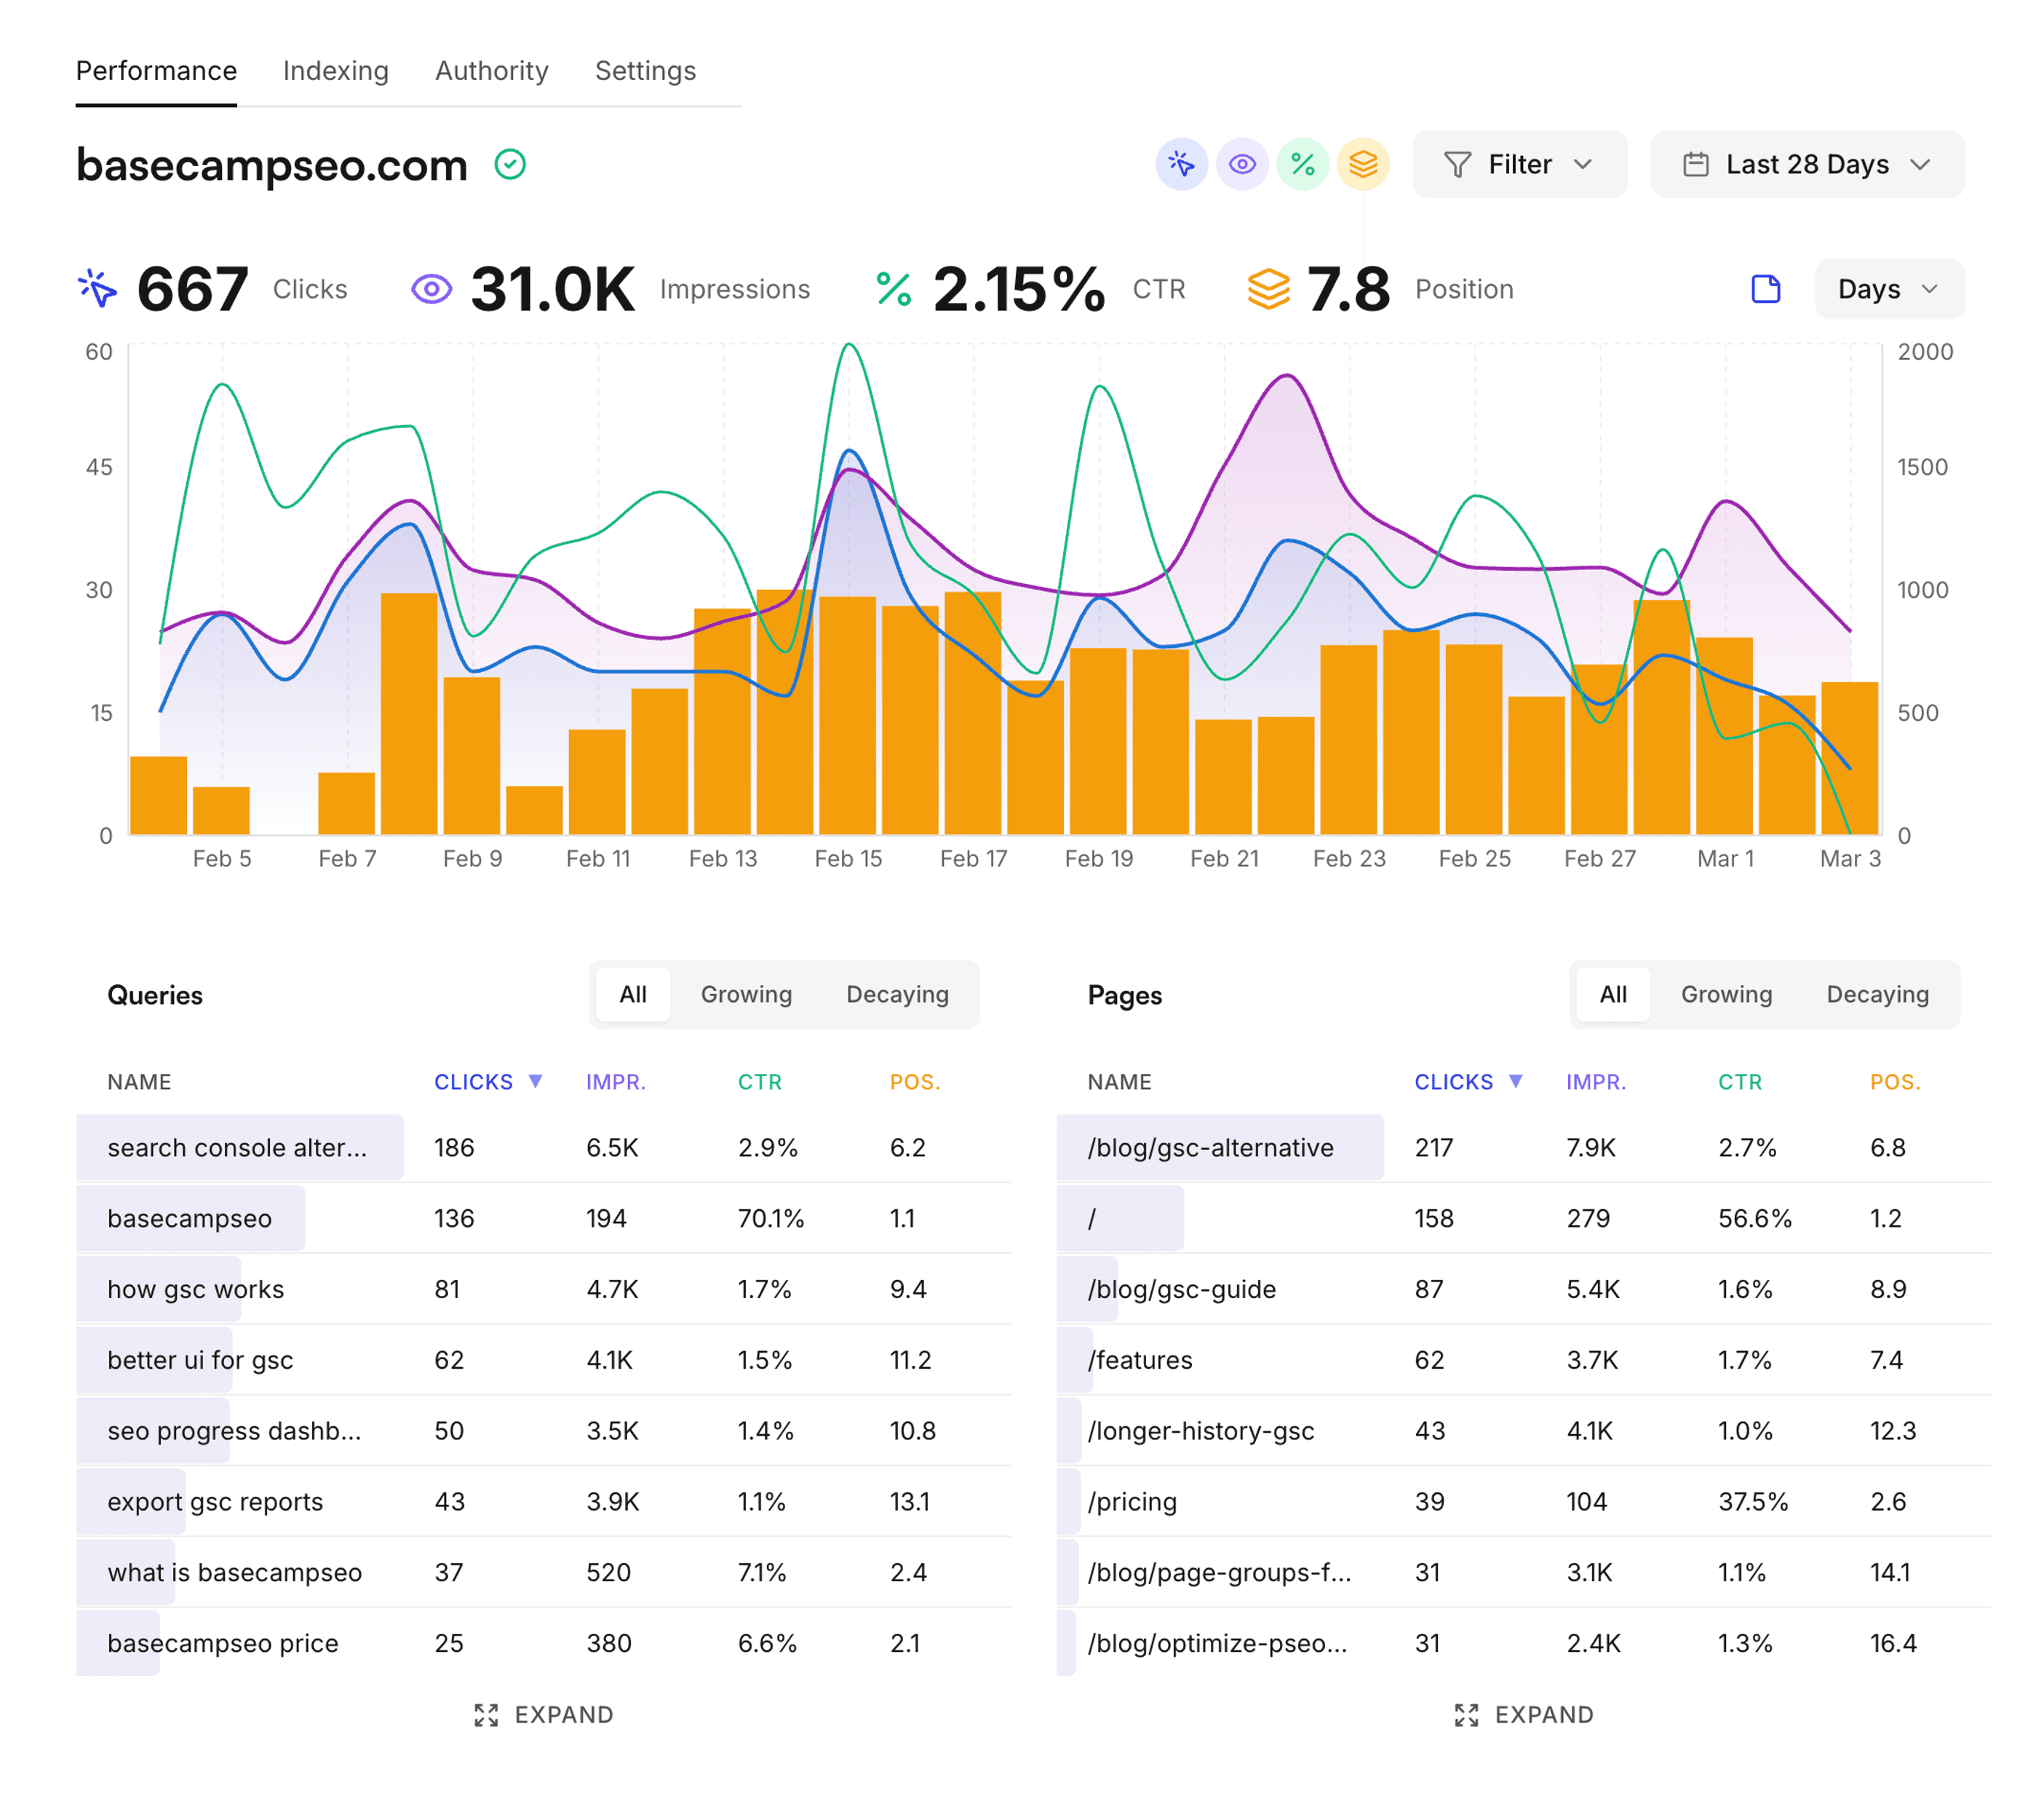2044x1815 pixels.
Task: Open the Last 28 Days date selector
Action: tap(1806, 164)
